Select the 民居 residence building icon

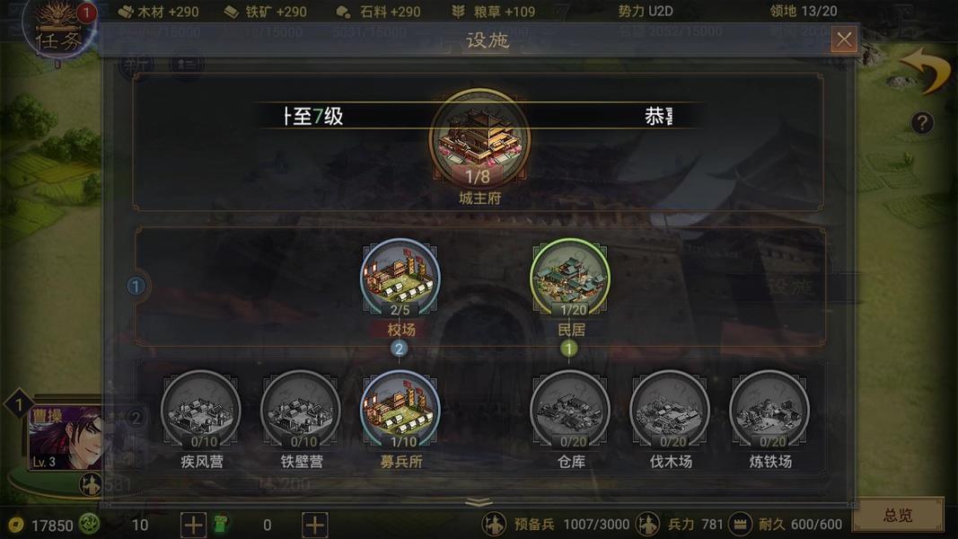(x=570, y=278)
